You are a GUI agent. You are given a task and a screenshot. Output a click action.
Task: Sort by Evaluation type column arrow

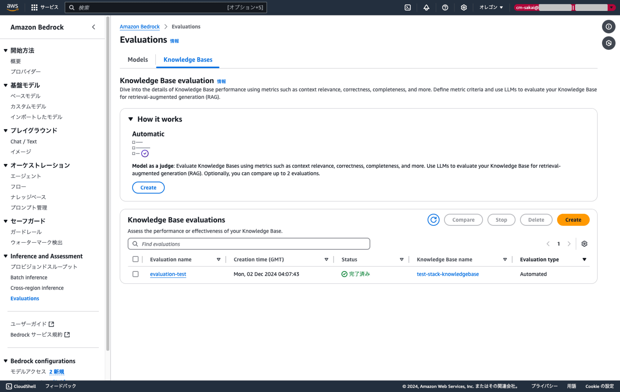click(584, 260)
